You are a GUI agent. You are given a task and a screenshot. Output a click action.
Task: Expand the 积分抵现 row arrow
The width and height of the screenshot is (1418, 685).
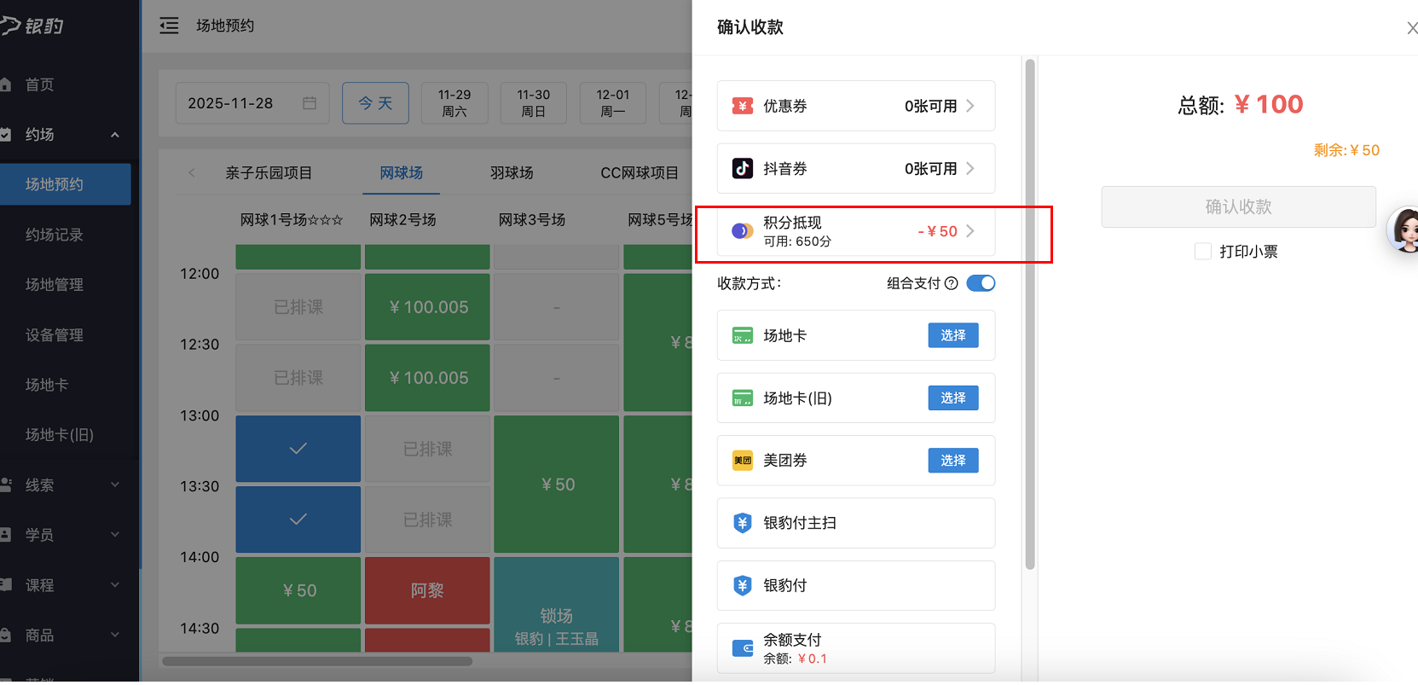(970, 231)
